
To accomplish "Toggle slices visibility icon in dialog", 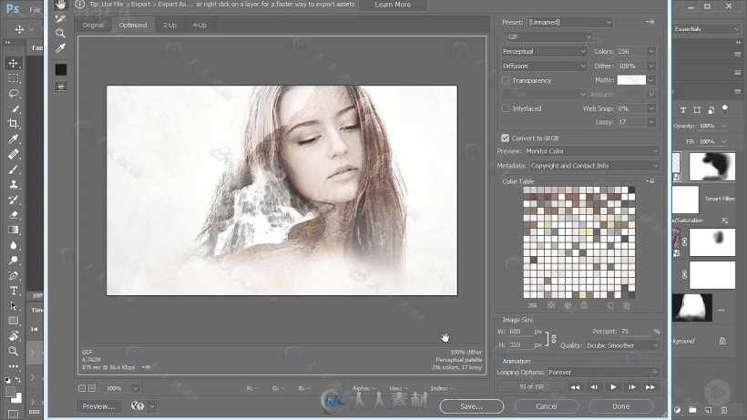I will (60, 87).
